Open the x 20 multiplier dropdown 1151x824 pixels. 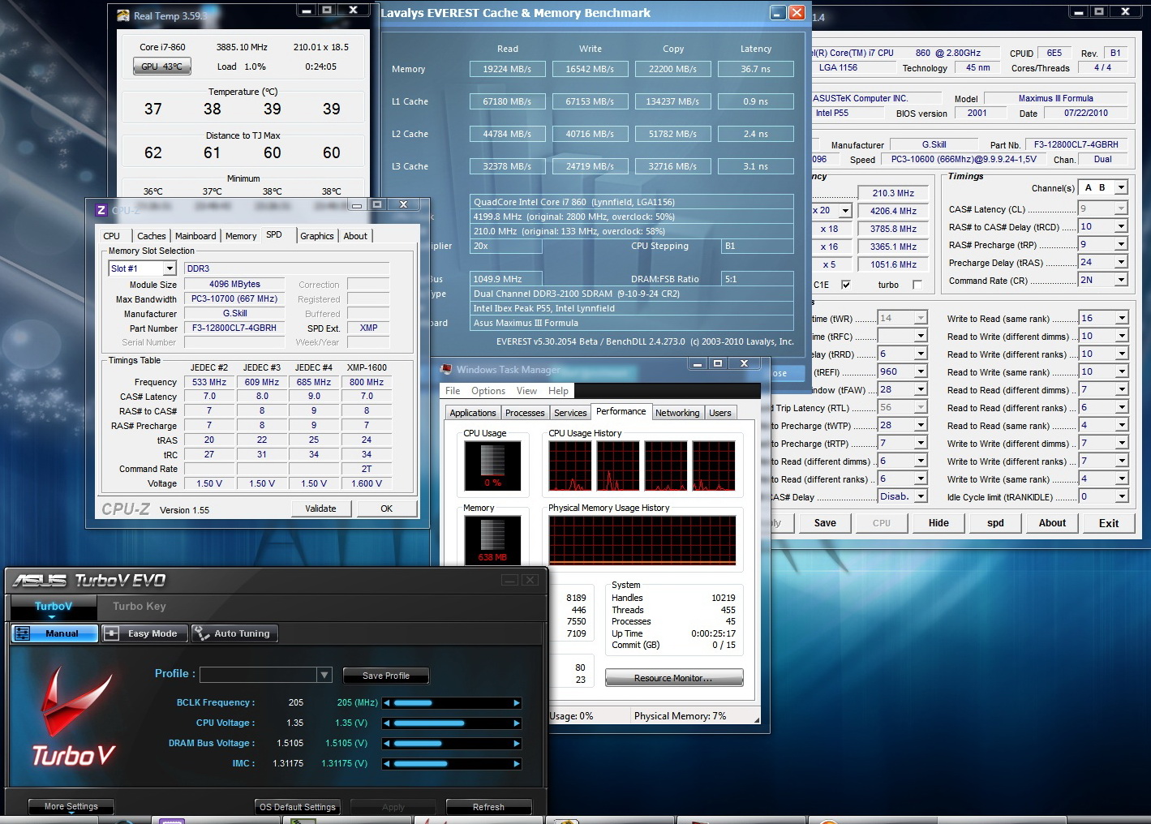click(x=845, y=211)
